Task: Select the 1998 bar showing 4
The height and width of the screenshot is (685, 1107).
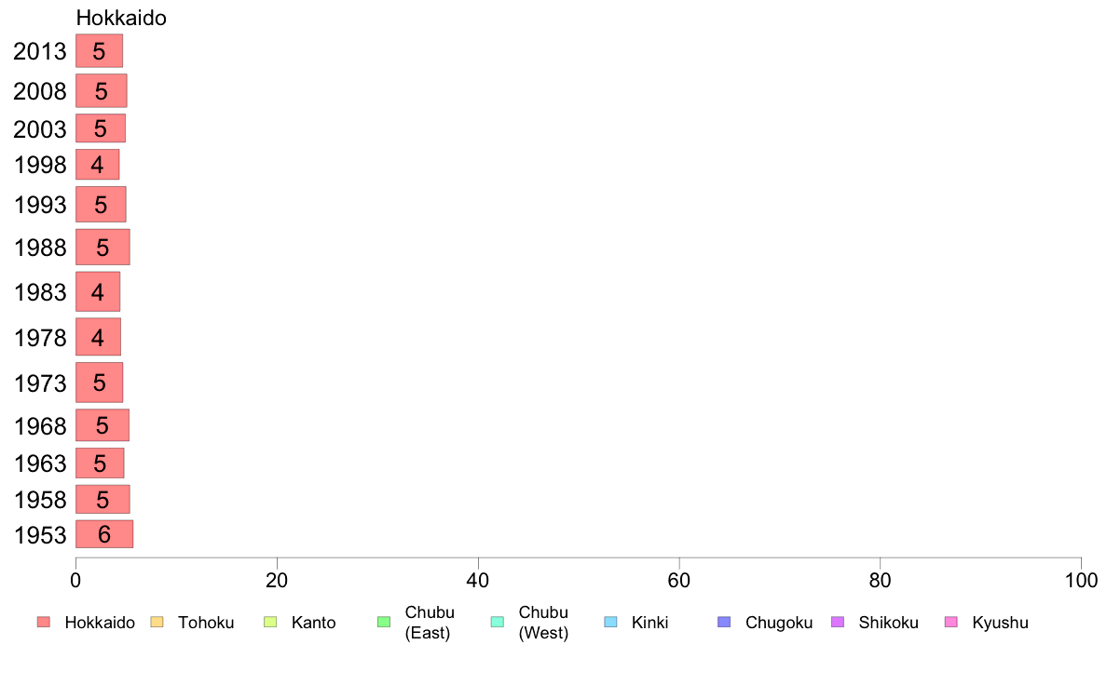Action: (98, 165)
